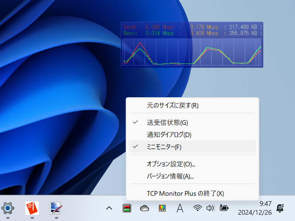Expand hidden tray icons with the chevron
Viewport: 295px width, 221px height.
point(109,208)
